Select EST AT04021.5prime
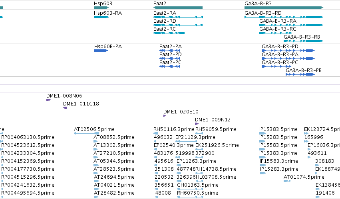Image resolution: width=340 pixels, height=199 pixels. pyautogui.click(x=114, y=185)
